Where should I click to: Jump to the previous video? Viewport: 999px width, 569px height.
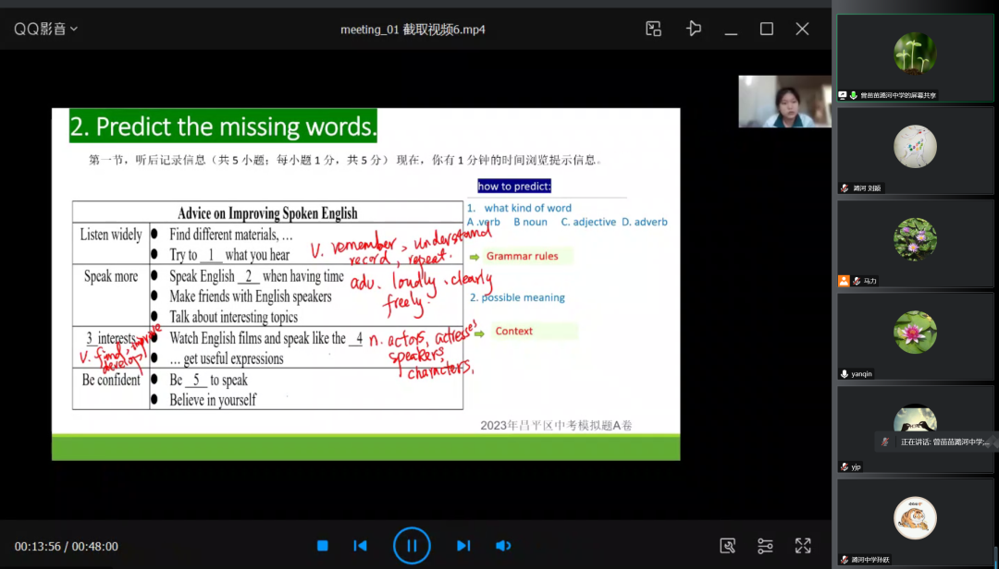point(361,546)
